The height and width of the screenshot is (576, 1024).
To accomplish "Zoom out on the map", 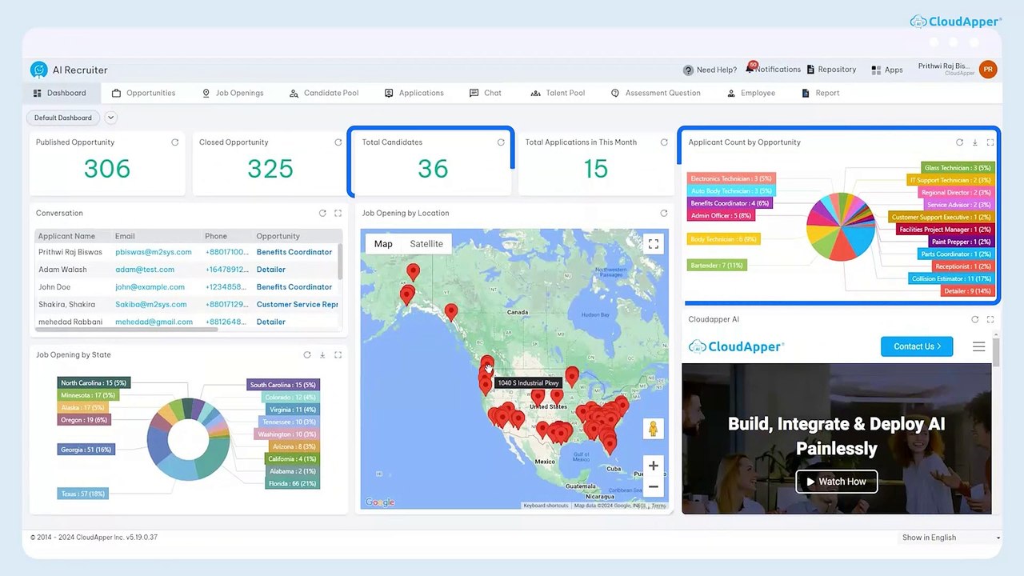I will coord(654,486).
